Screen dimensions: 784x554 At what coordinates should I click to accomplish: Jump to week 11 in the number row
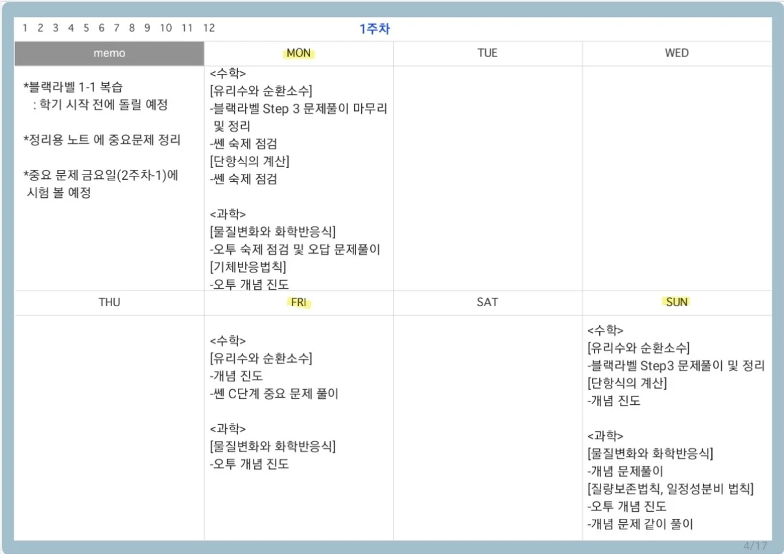point(187,28)
